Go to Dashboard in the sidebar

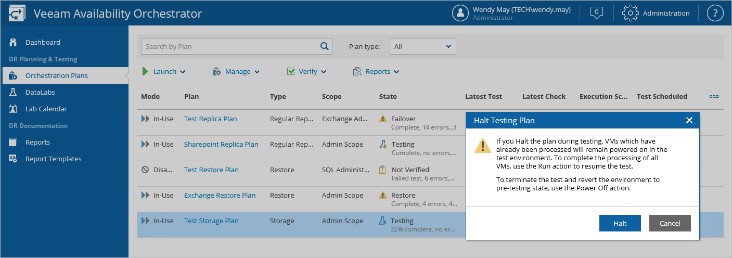tap(43, 42)
